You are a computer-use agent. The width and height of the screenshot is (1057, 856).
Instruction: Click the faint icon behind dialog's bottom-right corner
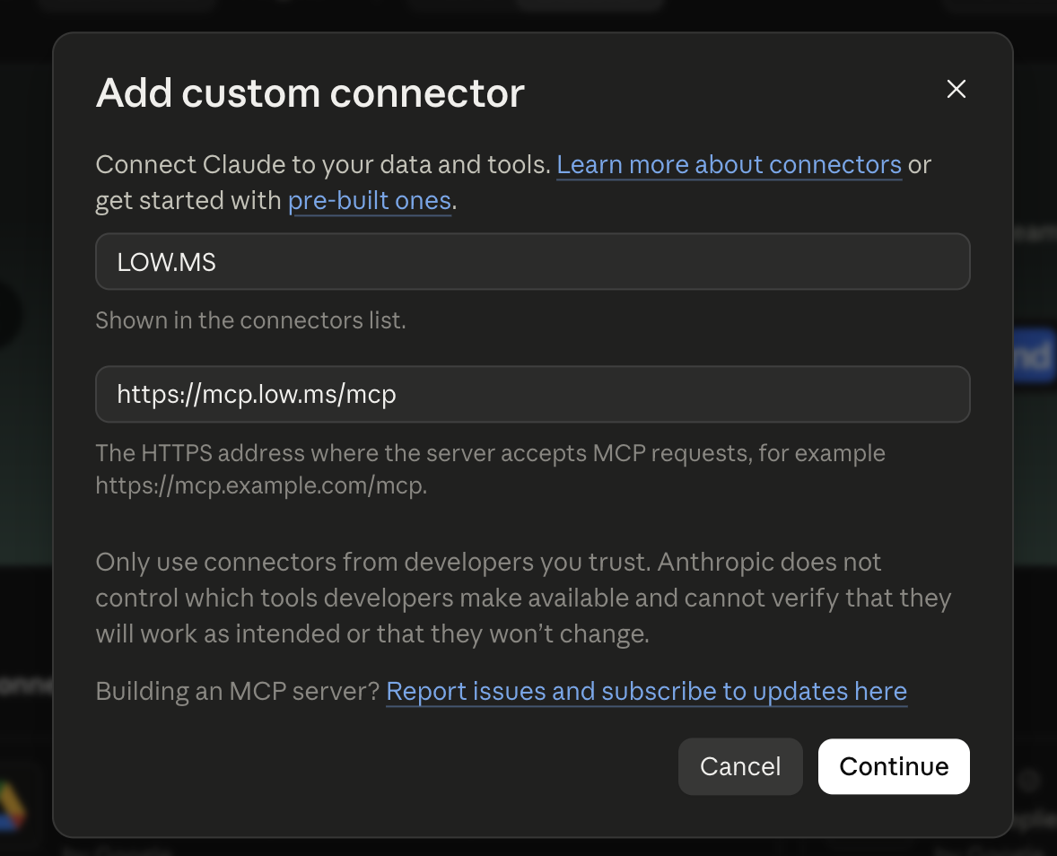pos(1029,782)
